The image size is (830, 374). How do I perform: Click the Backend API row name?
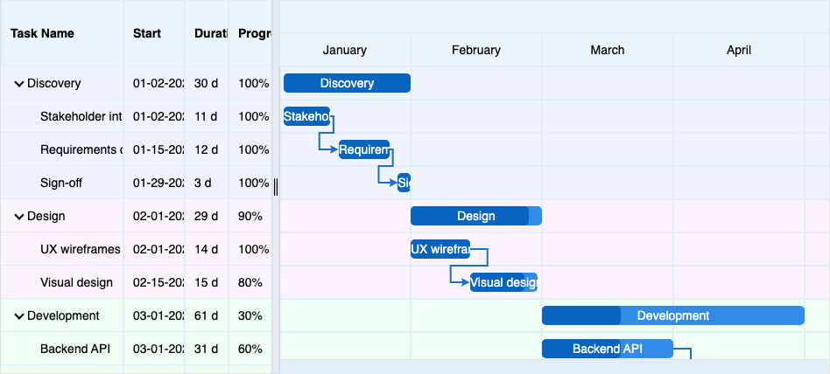point(75,350)
